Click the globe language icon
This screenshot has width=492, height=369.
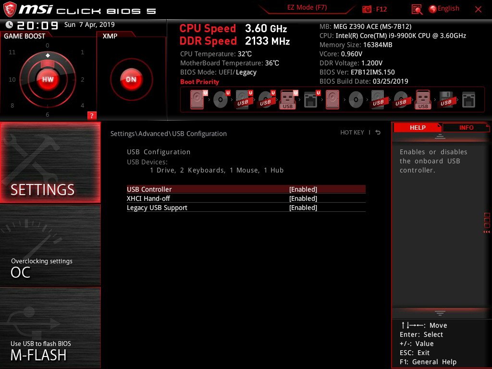(433, 9)
